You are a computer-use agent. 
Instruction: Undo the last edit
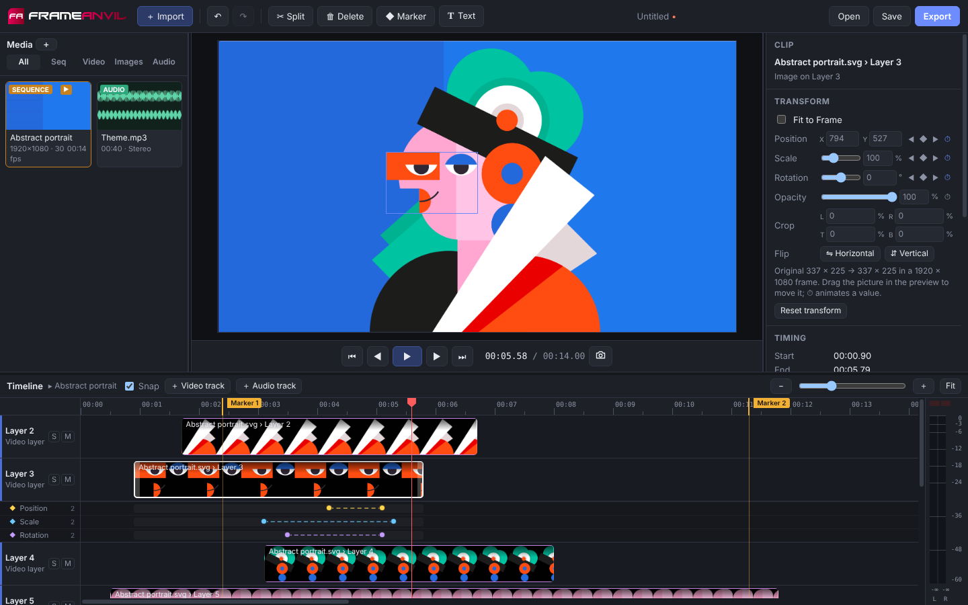pyautogui.click(x=218, y=16)
